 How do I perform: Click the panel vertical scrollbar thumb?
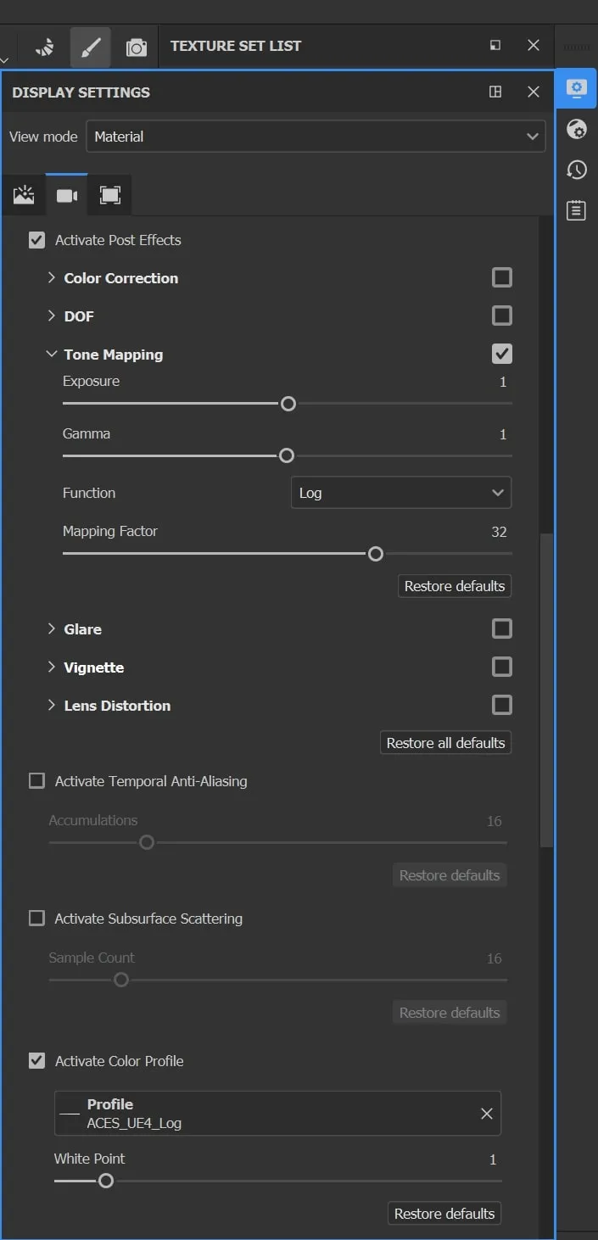pyautogui.click(x=547, y=690)
